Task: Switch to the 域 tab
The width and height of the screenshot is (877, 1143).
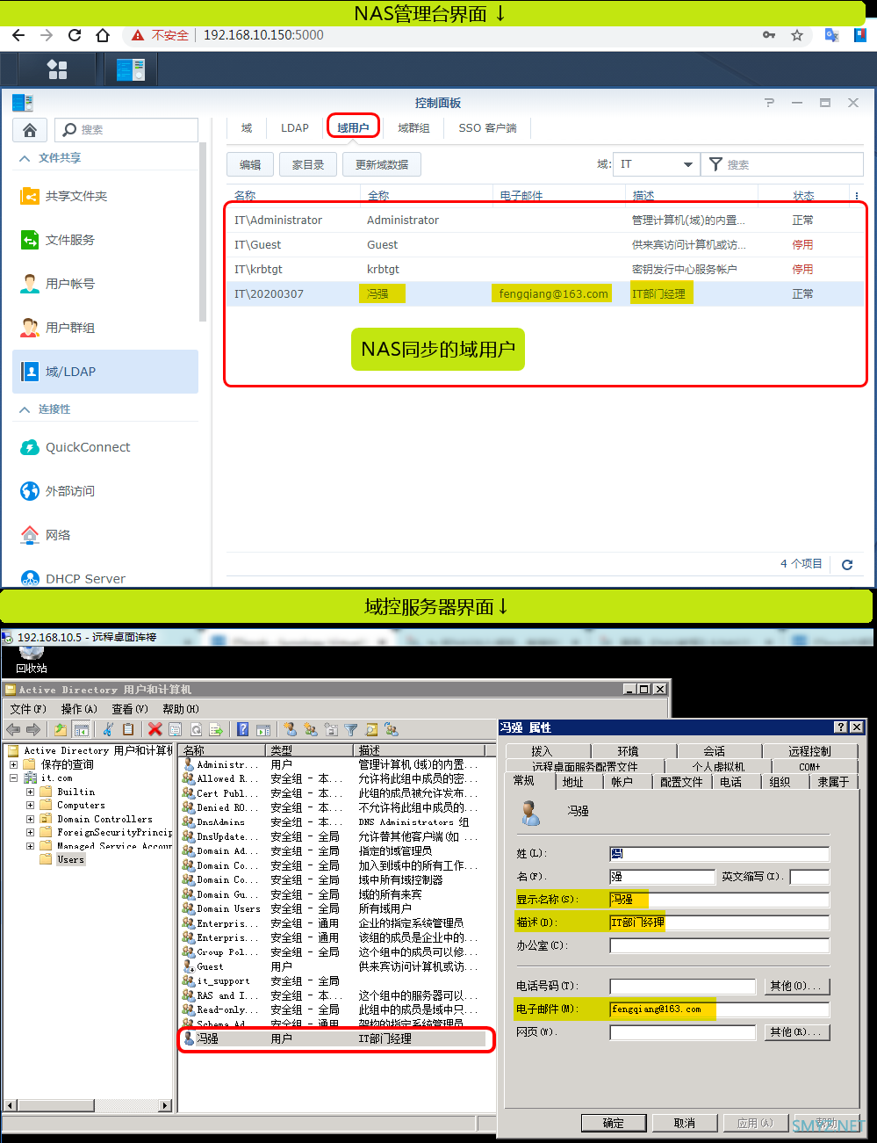Action: [247, 127]
